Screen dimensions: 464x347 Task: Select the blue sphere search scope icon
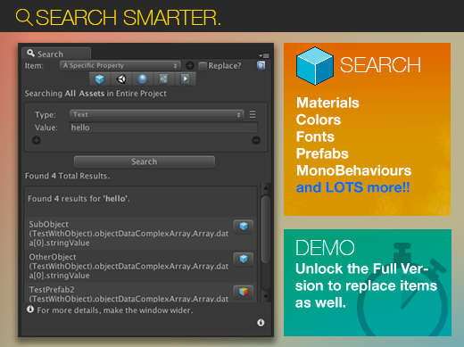tap(142, 79)
